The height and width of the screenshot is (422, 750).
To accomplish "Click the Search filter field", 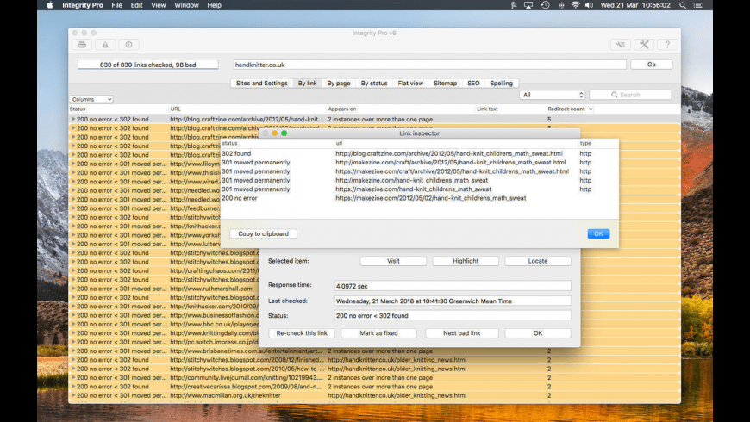I will pos(630,95).
